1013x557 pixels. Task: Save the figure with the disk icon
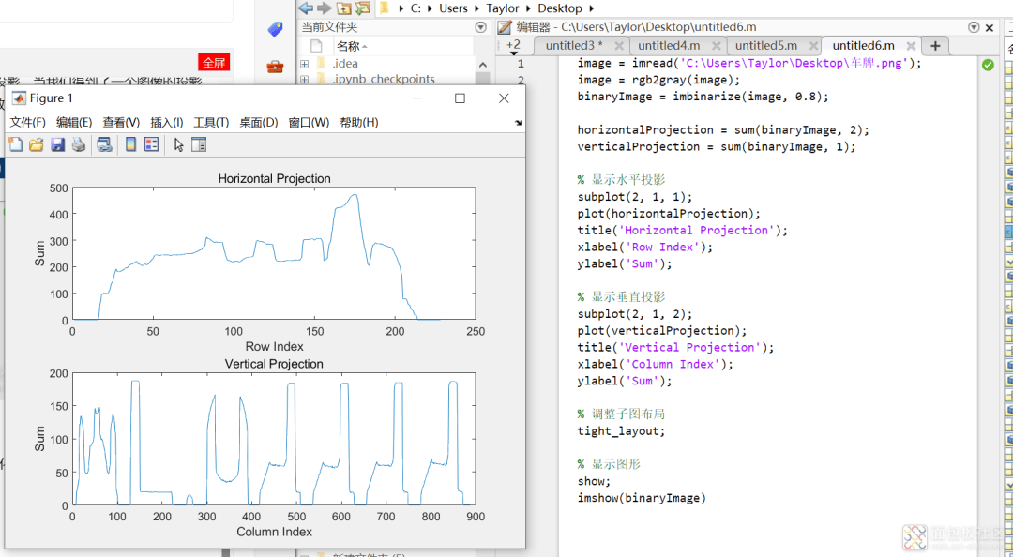click(57, 144)
